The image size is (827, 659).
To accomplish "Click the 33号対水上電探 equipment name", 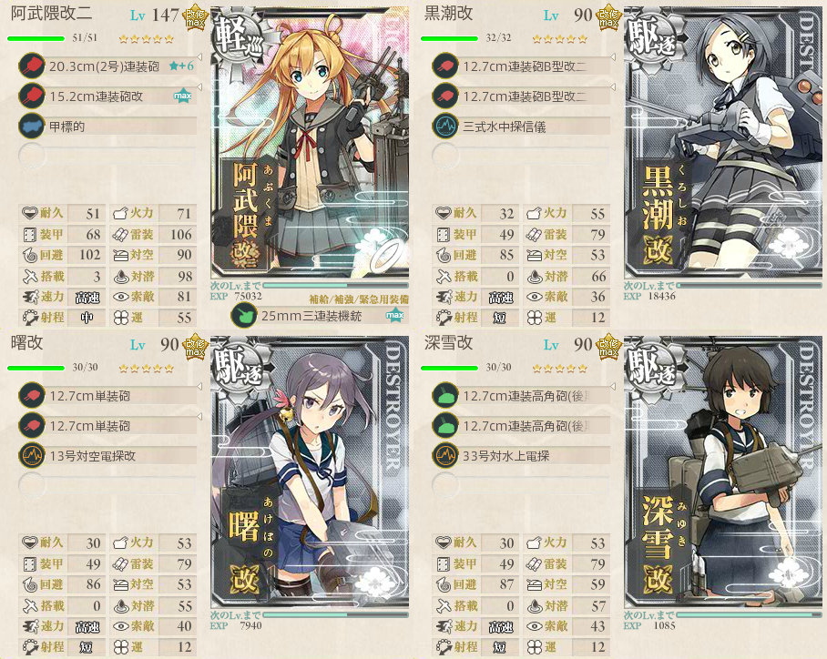I will pos(506,456).
